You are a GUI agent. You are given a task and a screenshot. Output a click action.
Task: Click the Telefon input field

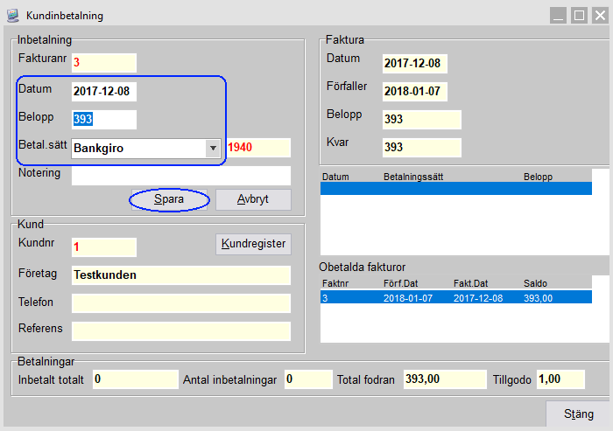point(180,303)
